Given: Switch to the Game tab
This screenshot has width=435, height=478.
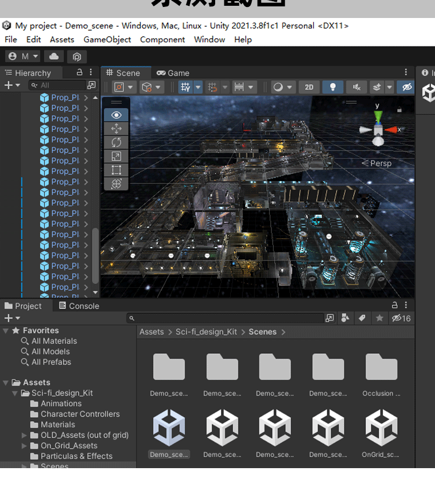Looking at the screenshot, I should (173, 73).
